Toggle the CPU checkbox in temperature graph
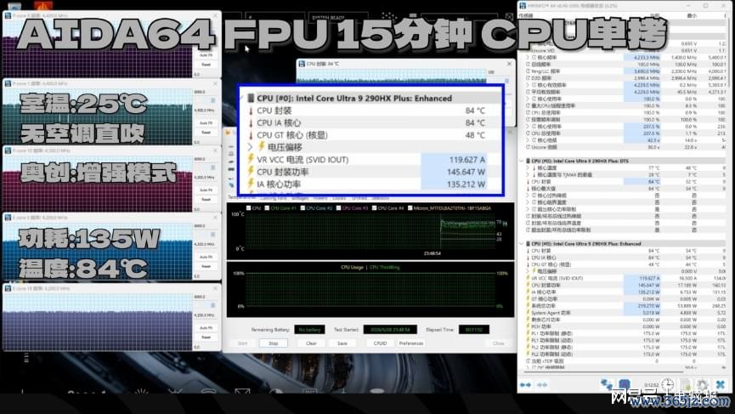 (x=248, y=208)
